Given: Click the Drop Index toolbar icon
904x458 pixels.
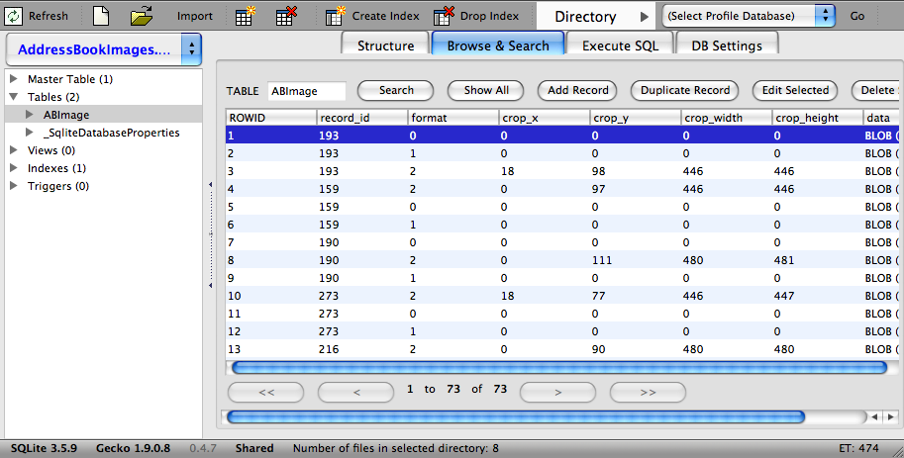Looking at the screenshot, I should 444,16.
